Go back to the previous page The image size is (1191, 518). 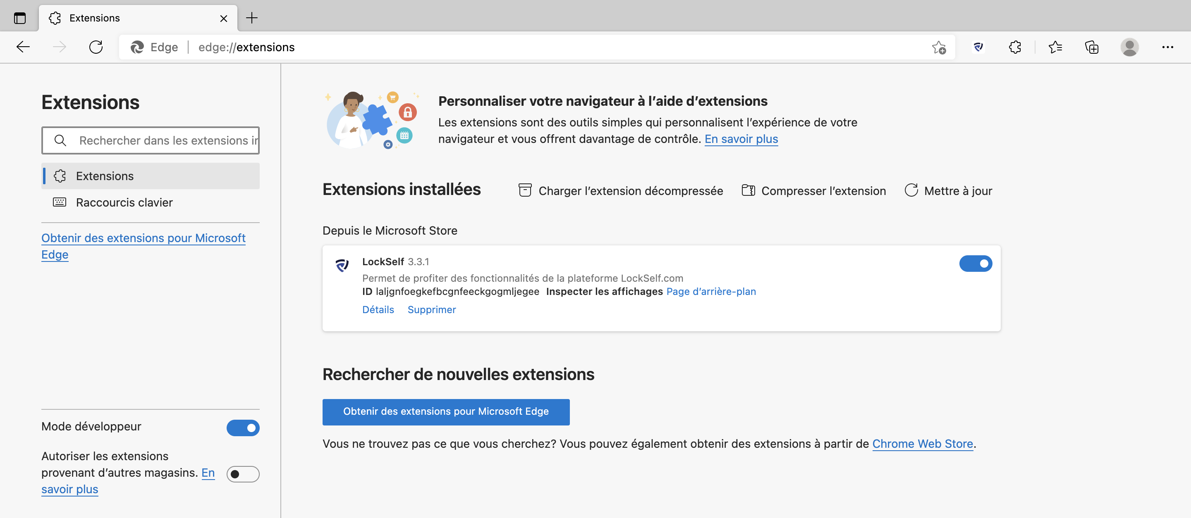23,47
